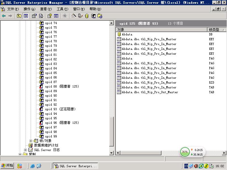Expand the SQL Server 日志 node
Screen dimensions: 227x170
25,150
